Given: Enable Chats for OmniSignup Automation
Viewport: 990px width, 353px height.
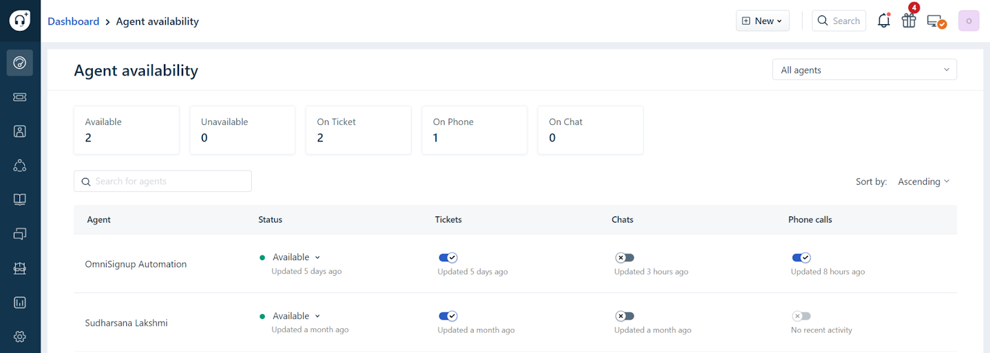Looking at the screenshot, I should (624, 258).
